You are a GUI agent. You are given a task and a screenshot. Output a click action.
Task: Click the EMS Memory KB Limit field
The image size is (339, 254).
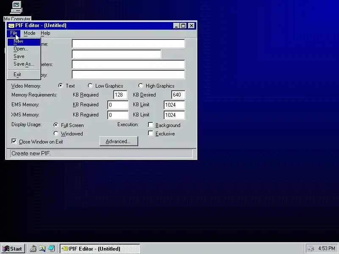click(x=174, y=105)
